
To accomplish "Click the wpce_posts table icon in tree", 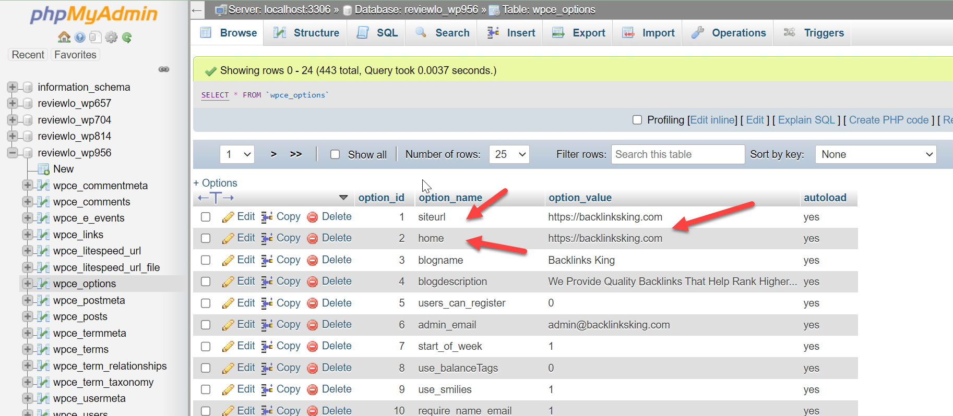I will tap(44, 316).
